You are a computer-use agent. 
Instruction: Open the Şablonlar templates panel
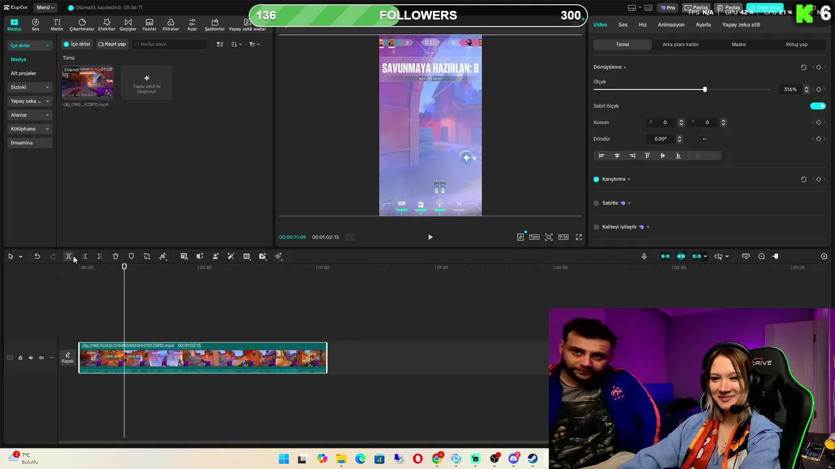pyautogui.click(x=215, y=25)
